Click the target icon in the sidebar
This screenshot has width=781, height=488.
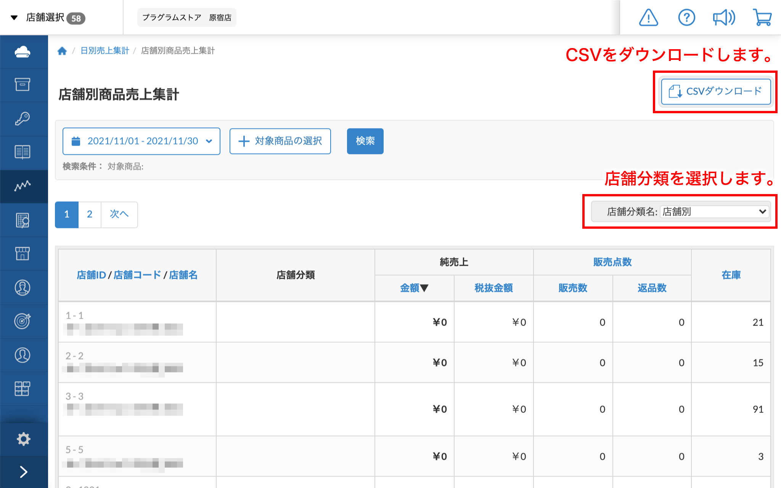[x=23, y=321]
